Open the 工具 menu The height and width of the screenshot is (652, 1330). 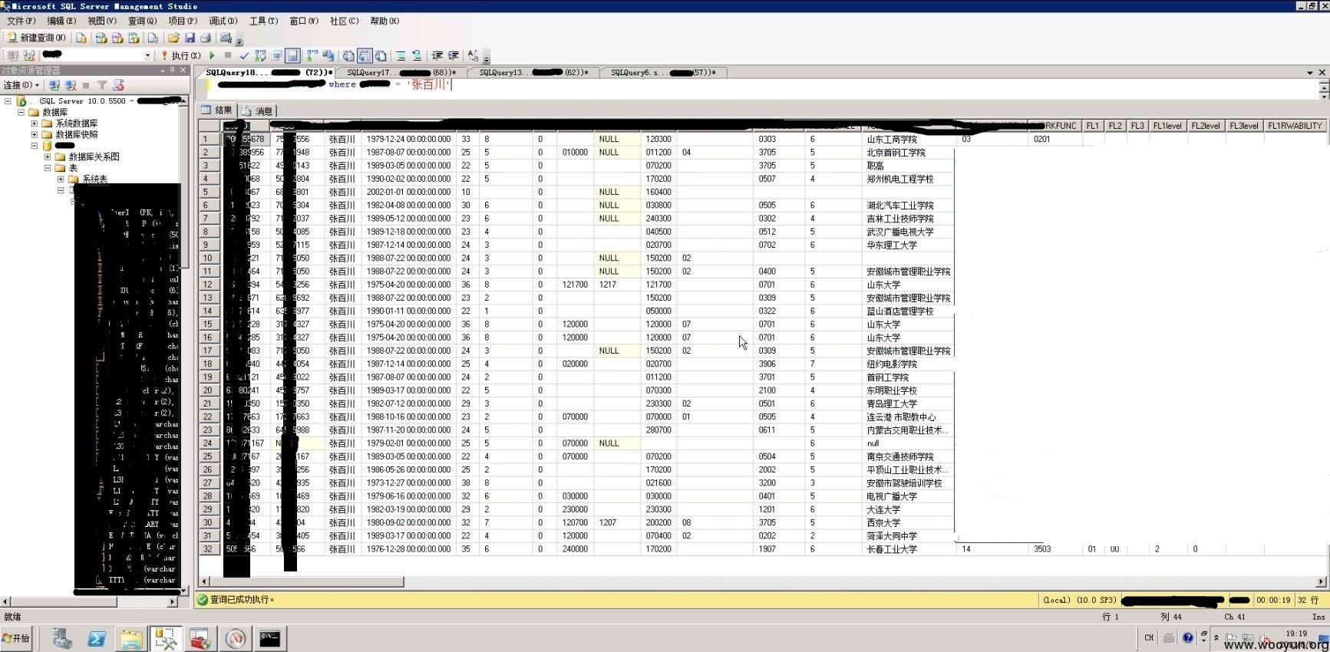(x=263, y=21)
